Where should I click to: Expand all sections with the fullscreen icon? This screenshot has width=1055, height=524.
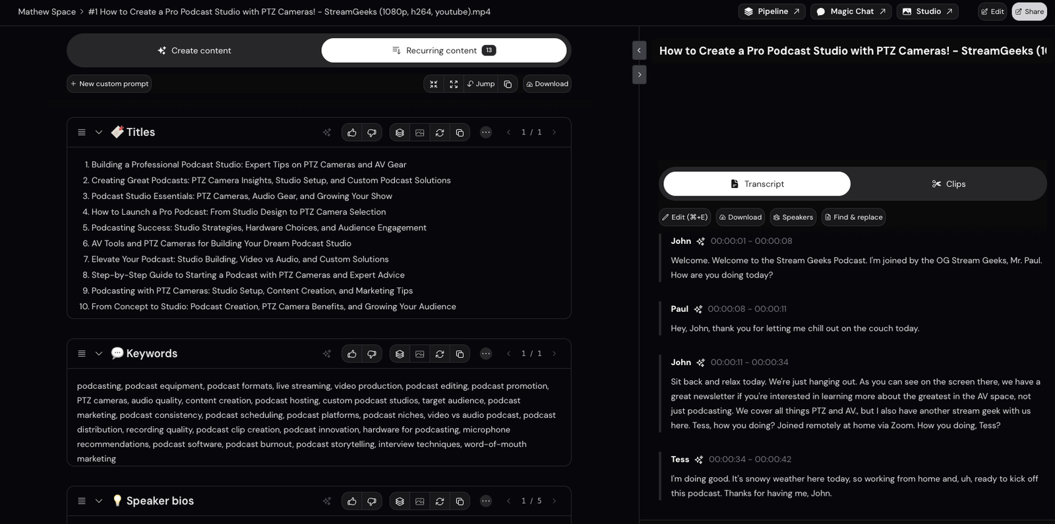[454, 84]
